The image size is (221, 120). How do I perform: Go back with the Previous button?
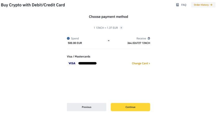coord(87,107)
